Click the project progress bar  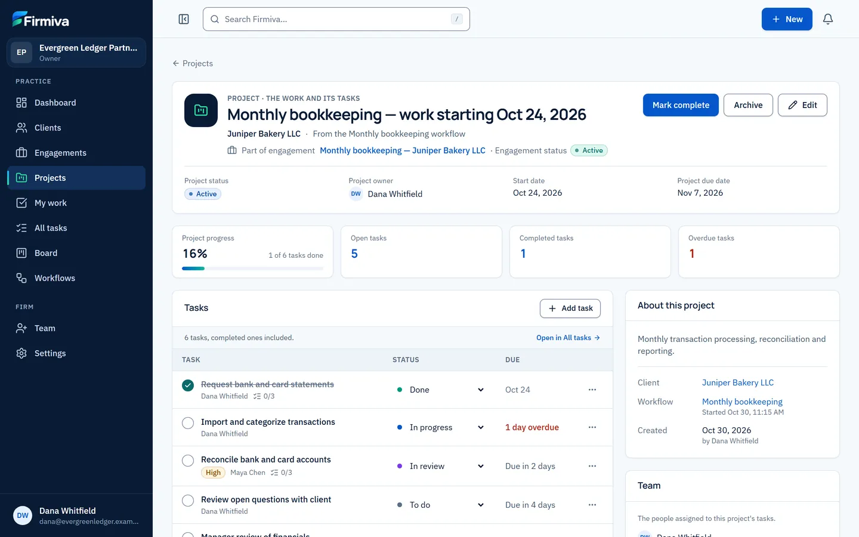coord(253,268)
